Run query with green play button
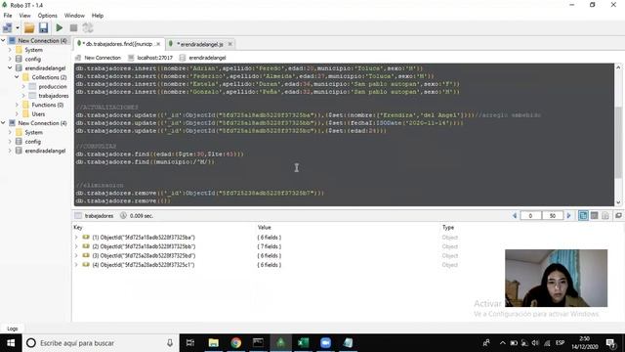The width and height of the screenshot is (625, 352). (x=60, y=28)
